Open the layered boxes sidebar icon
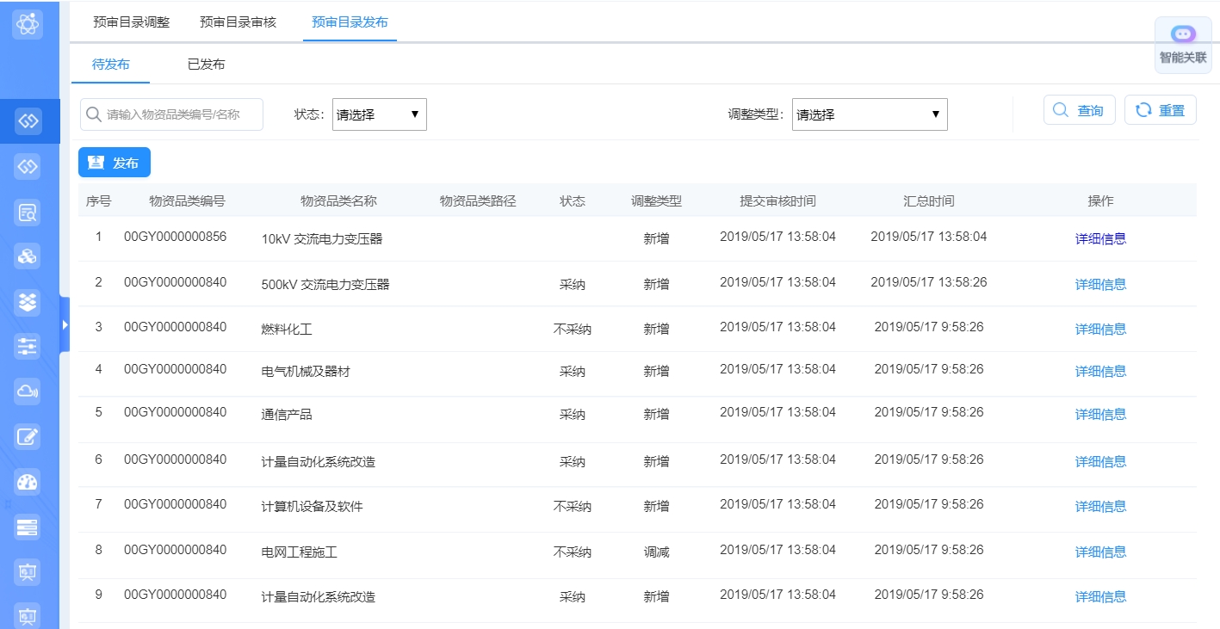The width and height of the screenshot is (1220, 629). [28, 301]
